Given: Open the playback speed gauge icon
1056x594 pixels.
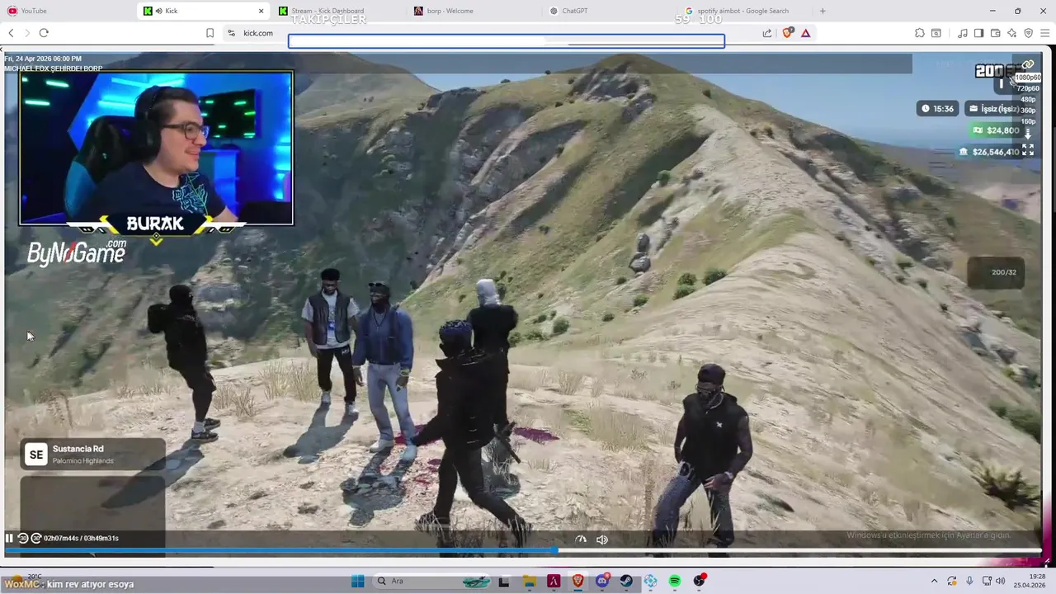Looking at the screenshot, I should tap(581, 540).
